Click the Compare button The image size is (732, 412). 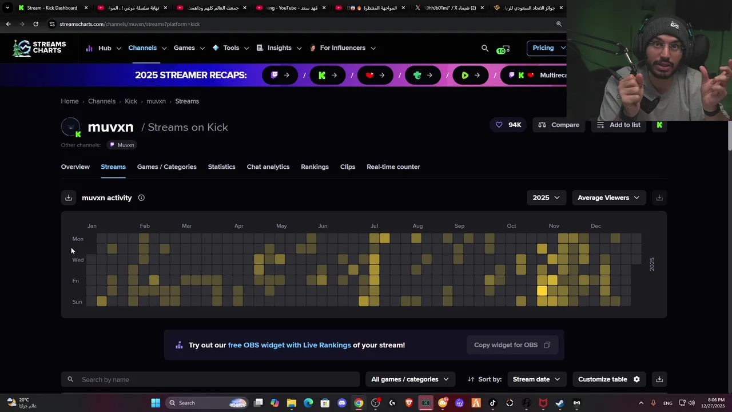click(x=559, y=125)
